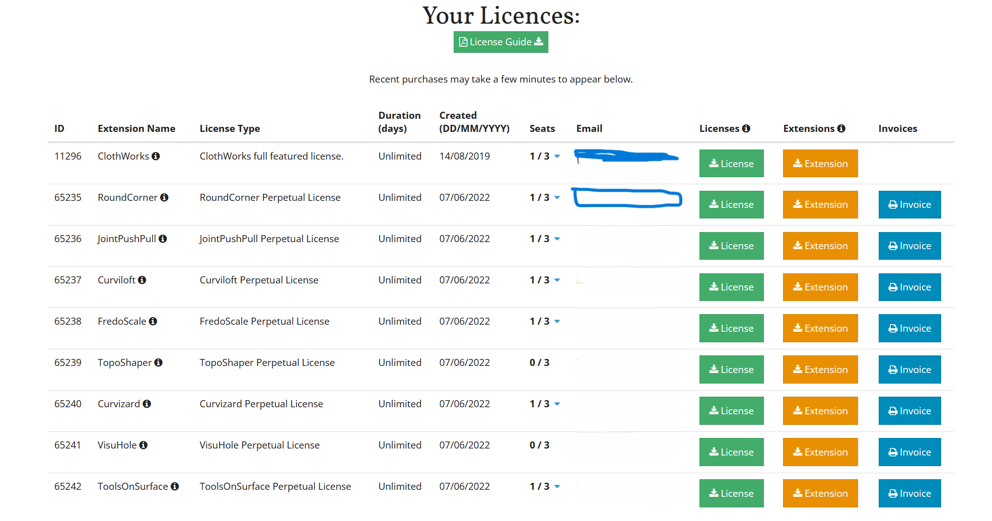Expand seats dropdown for ClothWorks row
The image size is (992, 521).
(x=557, y=157)
